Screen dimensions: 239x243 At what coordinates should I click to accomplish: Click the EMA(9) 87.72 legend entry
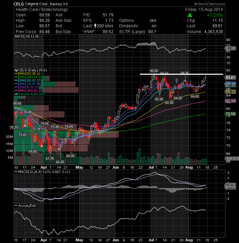pos(26,87)
